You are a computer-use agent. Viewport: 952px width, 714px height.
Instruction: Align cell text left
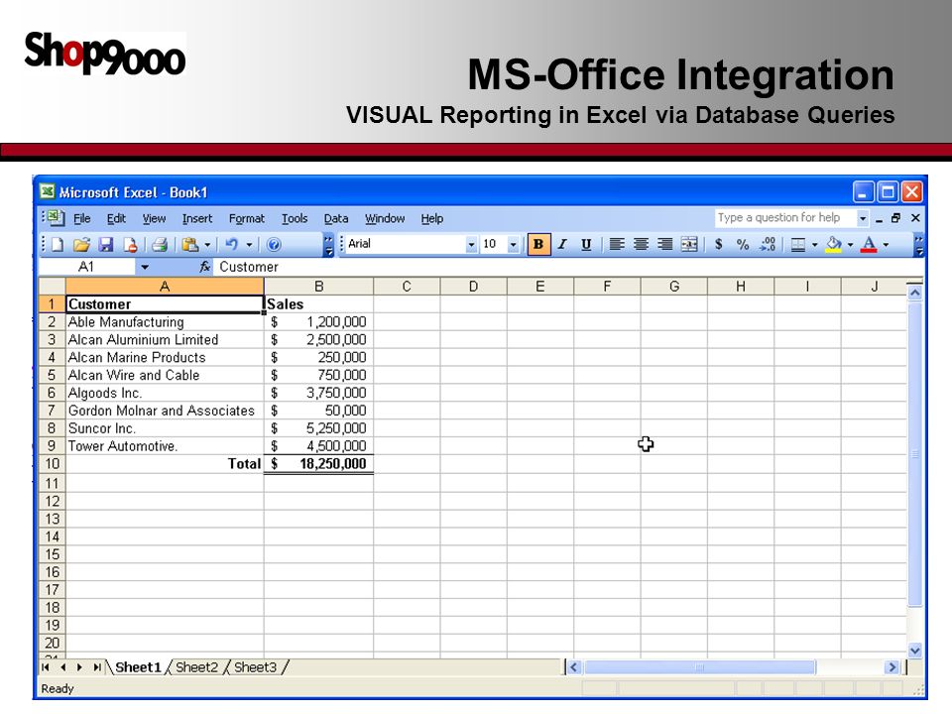[617, 245]
